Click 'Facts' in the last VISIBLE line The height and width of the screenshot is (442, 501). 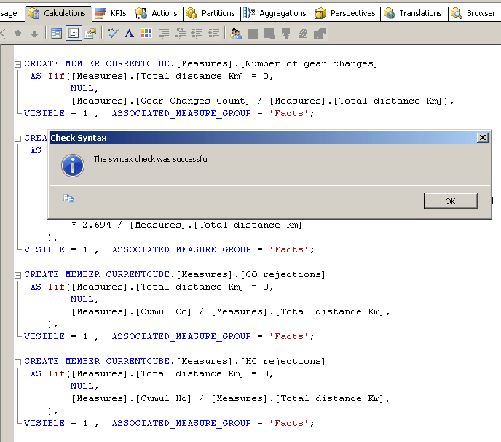pos(289,423)
